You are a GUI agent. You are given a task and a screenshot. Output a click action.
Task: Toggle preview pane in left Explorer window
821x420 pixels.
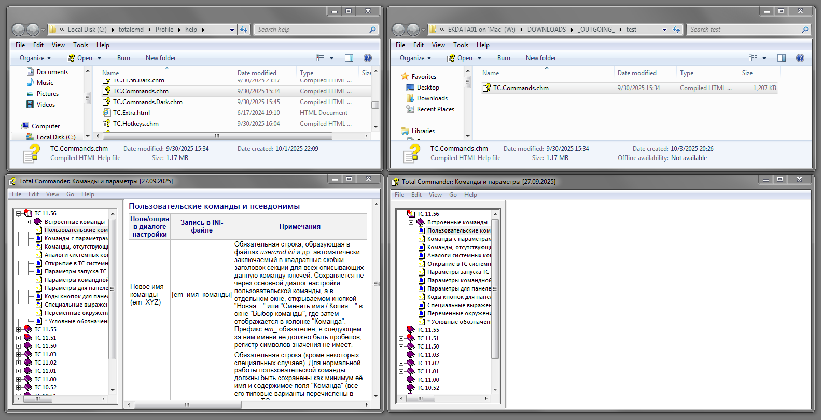coord(349,58)
